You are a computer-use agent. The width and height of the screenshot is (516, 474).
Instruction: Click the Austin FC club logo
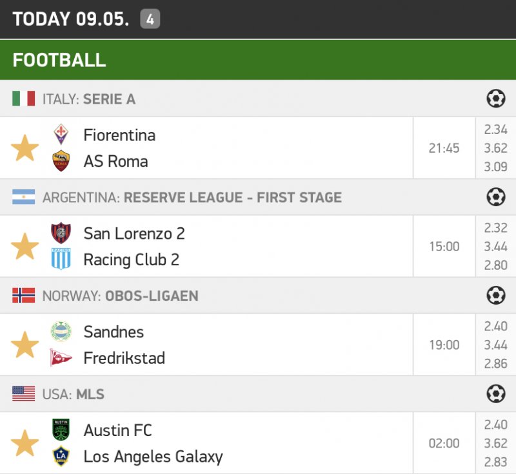tap(61, 430)
